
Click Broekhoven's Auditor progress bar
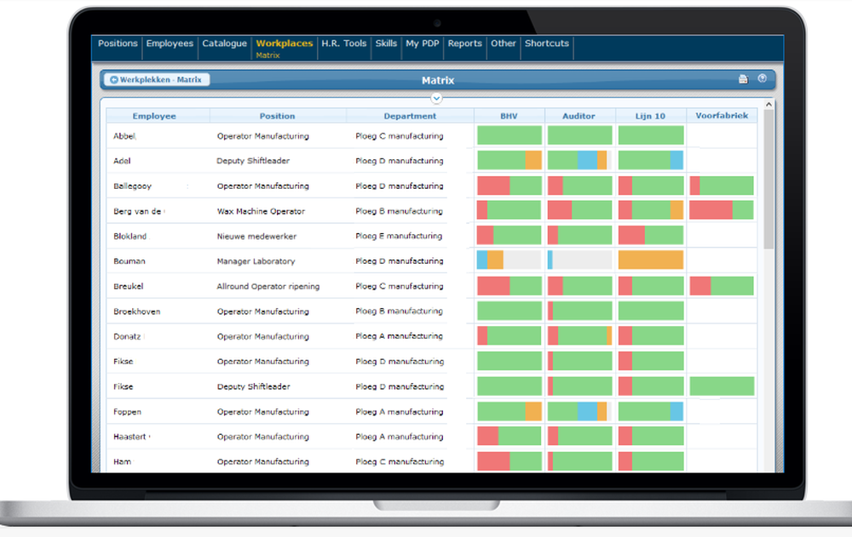pyautogui.click(x=579, y=311)
